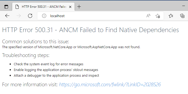This screenshot has height=94, width=188.
Task: Go back to the previous page
Action: (7, 16)
